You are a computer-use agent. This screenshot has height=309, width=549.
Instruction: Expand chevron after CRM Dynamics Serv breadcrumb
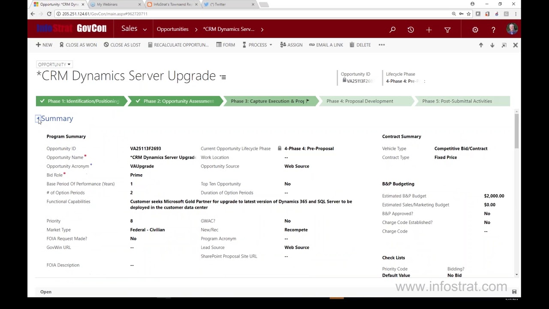pyautogui.click(x=262, y=29)
